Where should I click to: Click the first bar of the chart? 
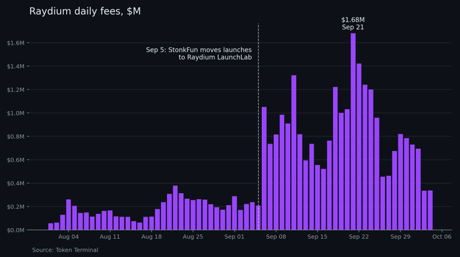coord(51,227)
